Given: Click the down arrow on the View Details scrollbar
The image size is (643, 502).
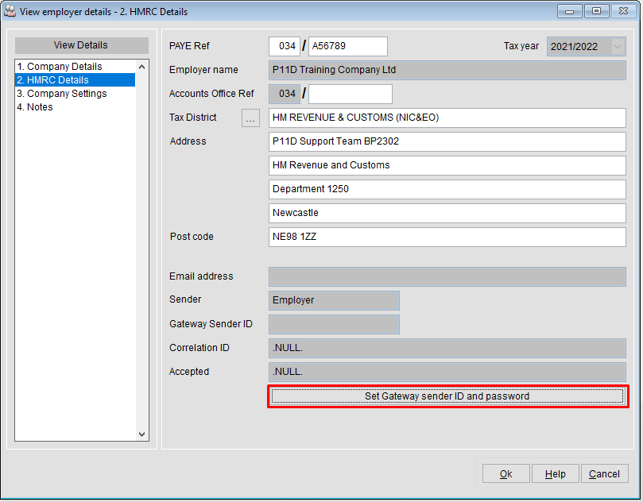Looking at the screenshot, I should [x=141, y=433].
